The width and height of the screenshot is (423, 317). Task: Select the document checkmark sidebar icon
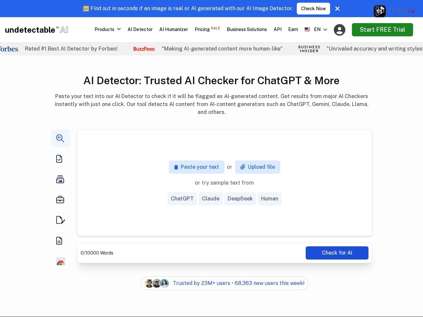click(59, 159)
